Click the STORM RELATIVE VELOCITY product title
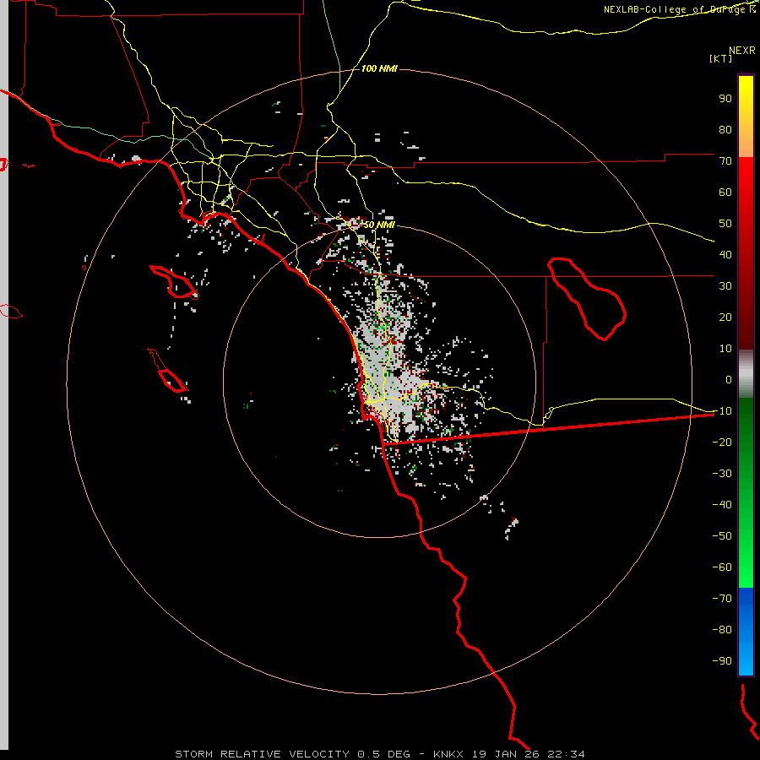760x760 pixels. click(x=262, y=754)
